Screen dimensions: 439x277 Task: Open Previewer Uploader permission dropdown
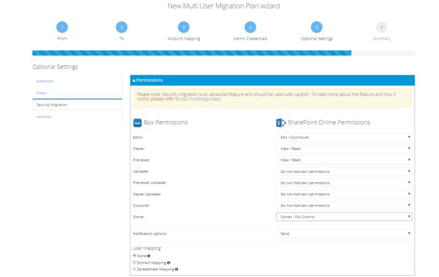point(344,183)
